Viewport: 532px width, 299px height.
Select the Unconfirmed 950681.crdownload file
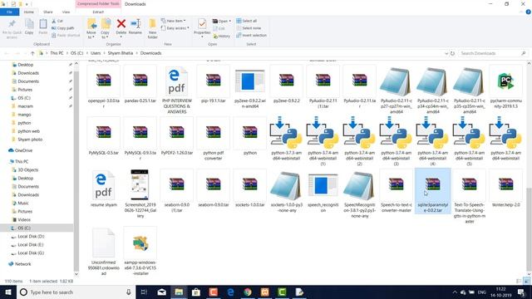point(103,252)
